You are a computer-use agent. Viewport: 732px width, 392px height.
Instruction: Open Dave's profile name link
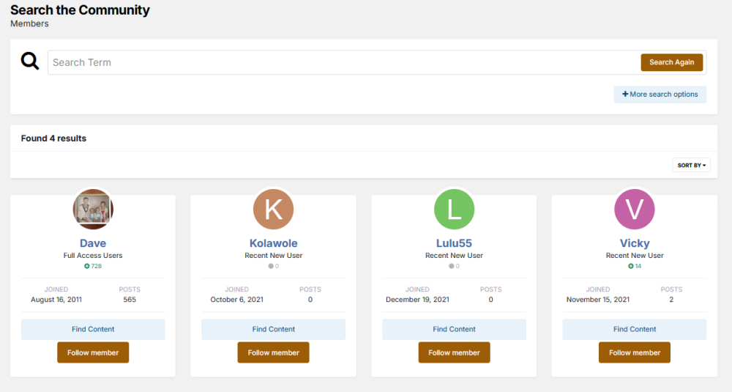click(x=93, y=243)
